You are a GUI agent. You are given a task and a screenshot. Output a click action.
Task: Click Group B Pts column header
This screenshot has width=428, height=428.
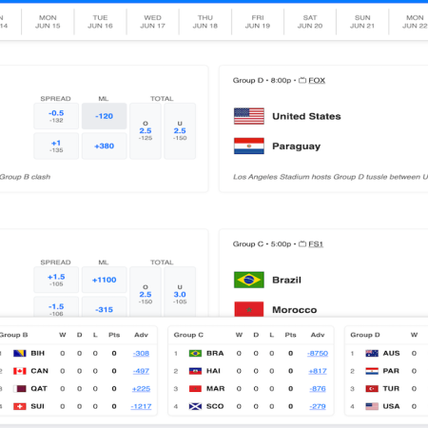pyautogui.click(x=114, y=335)
